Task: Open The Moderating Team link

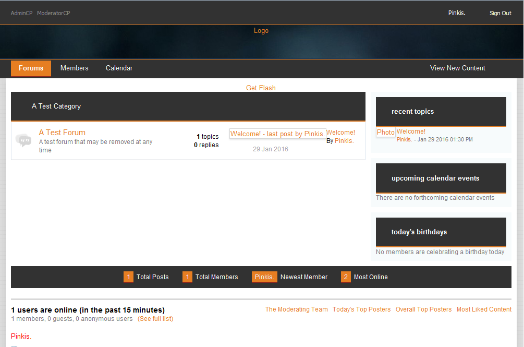Action: tap(297, 309)
